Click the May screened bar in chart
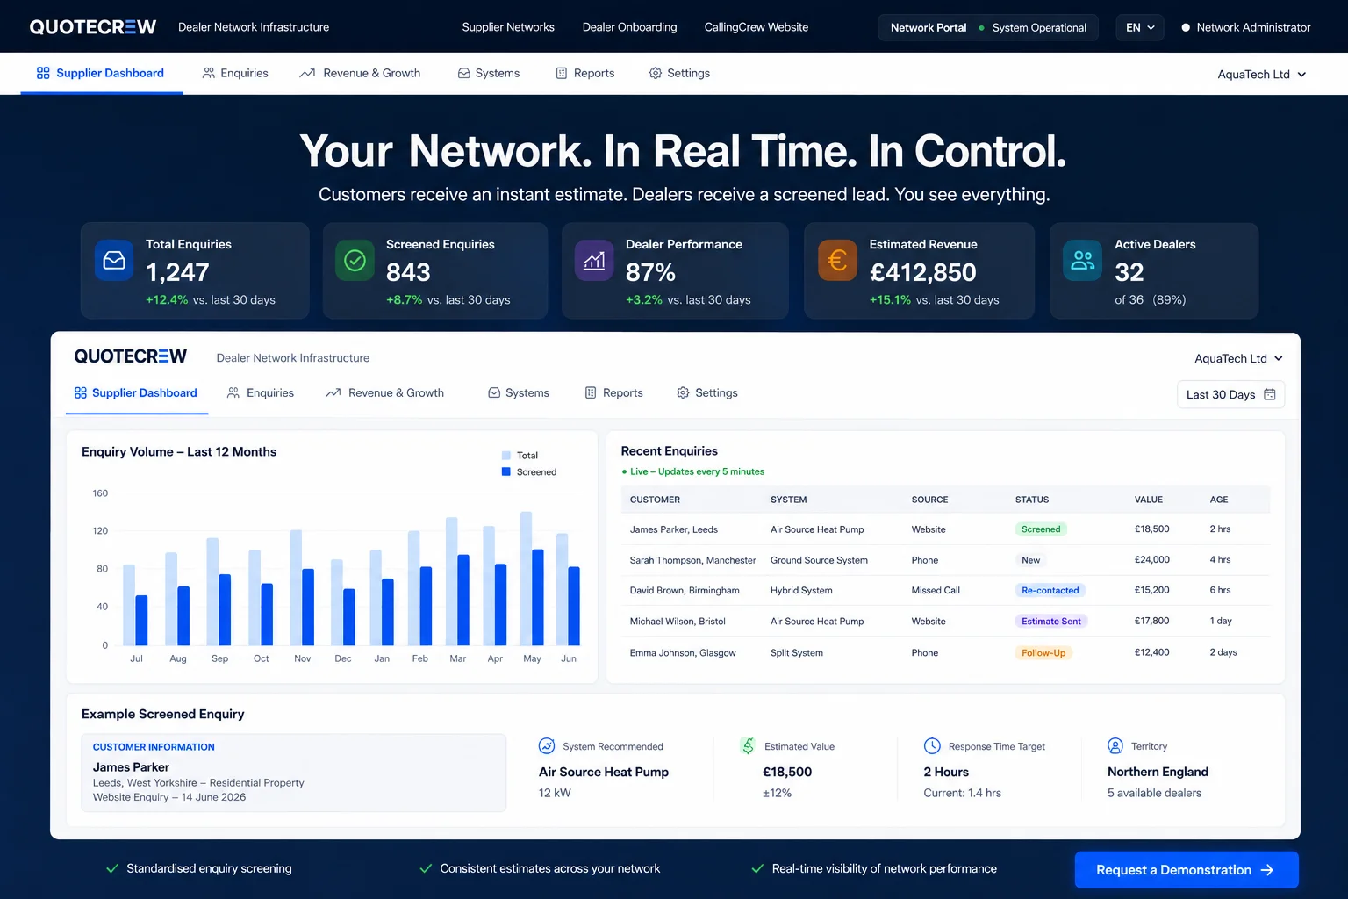Screen dimensions: 1348x899 [x=538, y=597]
